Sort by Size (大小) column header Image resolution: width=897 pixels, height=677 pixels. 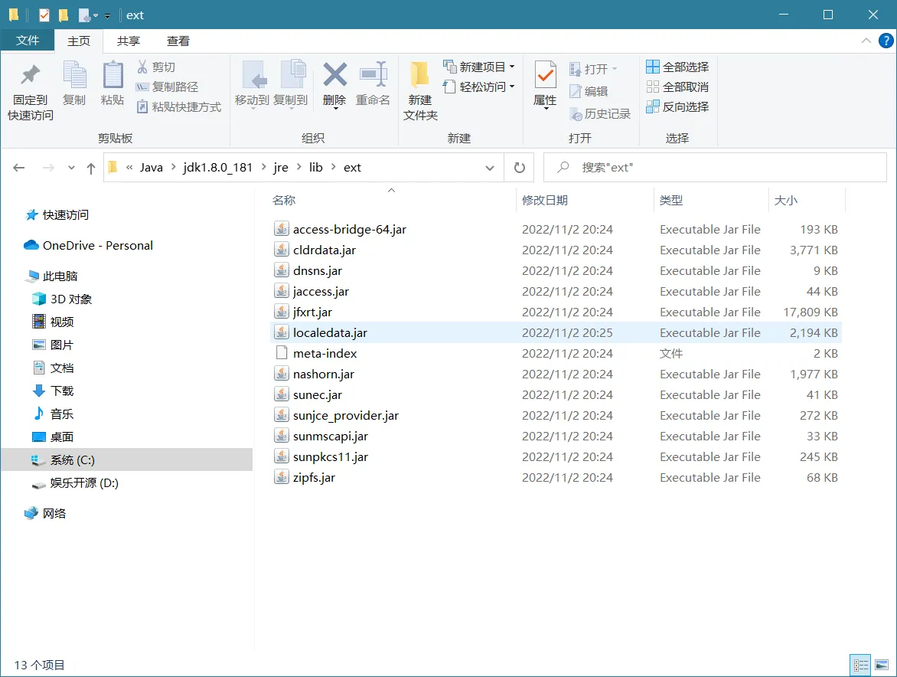pyautogui.click(x=807, y=201)
